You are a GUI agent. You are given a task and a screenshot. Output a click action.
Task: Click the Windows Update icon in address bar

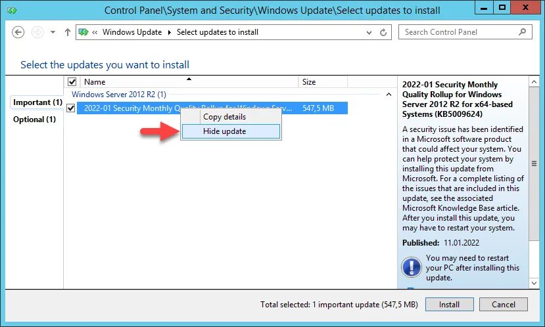click(x=83, y=32)
